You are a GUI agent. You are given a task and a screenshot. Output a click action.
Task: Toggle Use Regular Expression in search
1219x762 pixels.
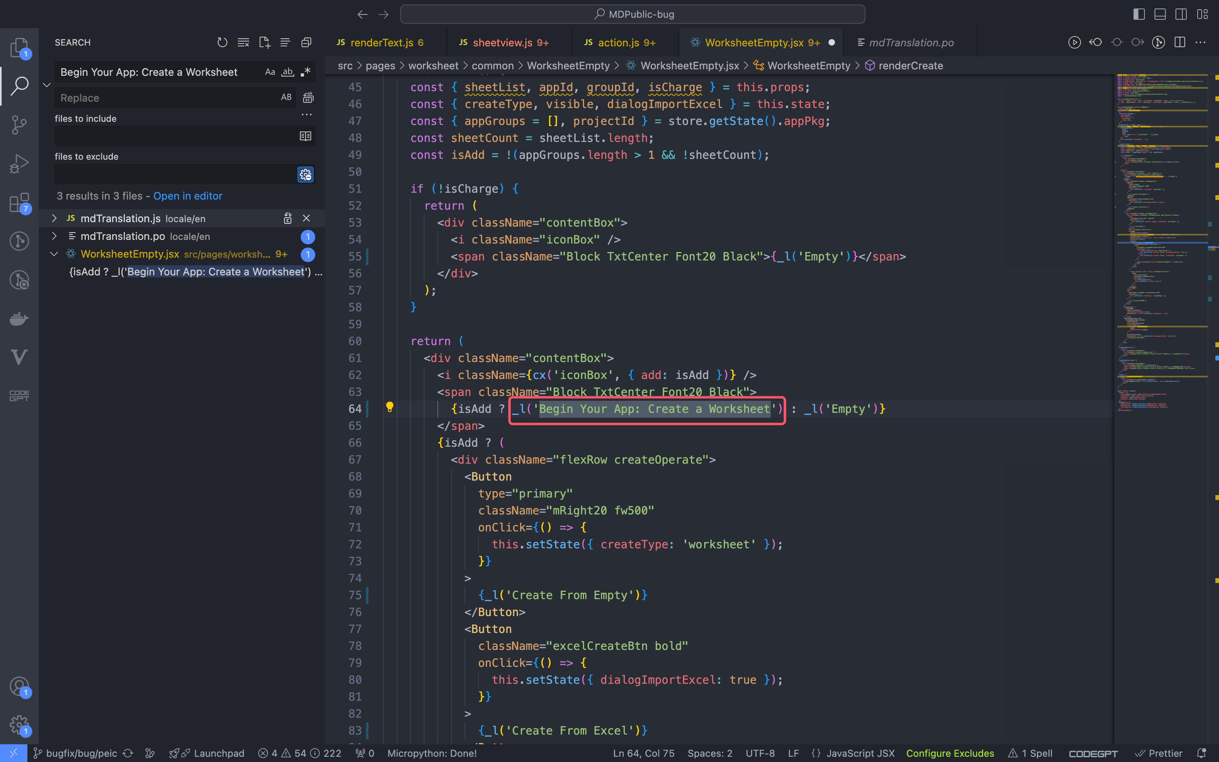[x=305, y=72]
